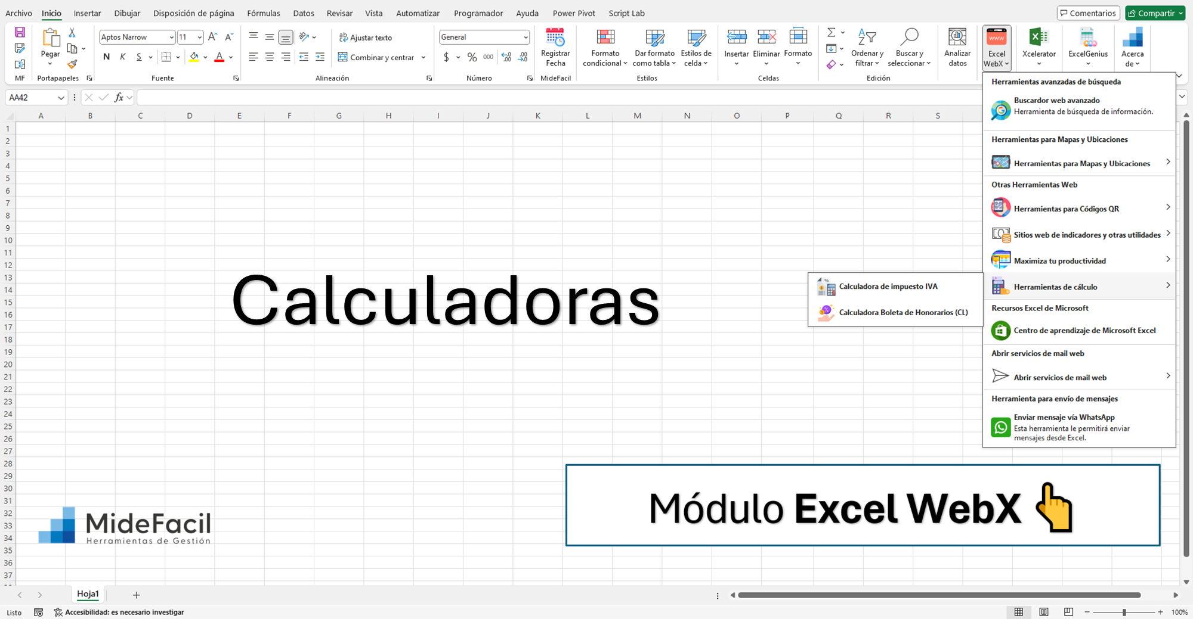Add a new sheet

coord(136,595)
